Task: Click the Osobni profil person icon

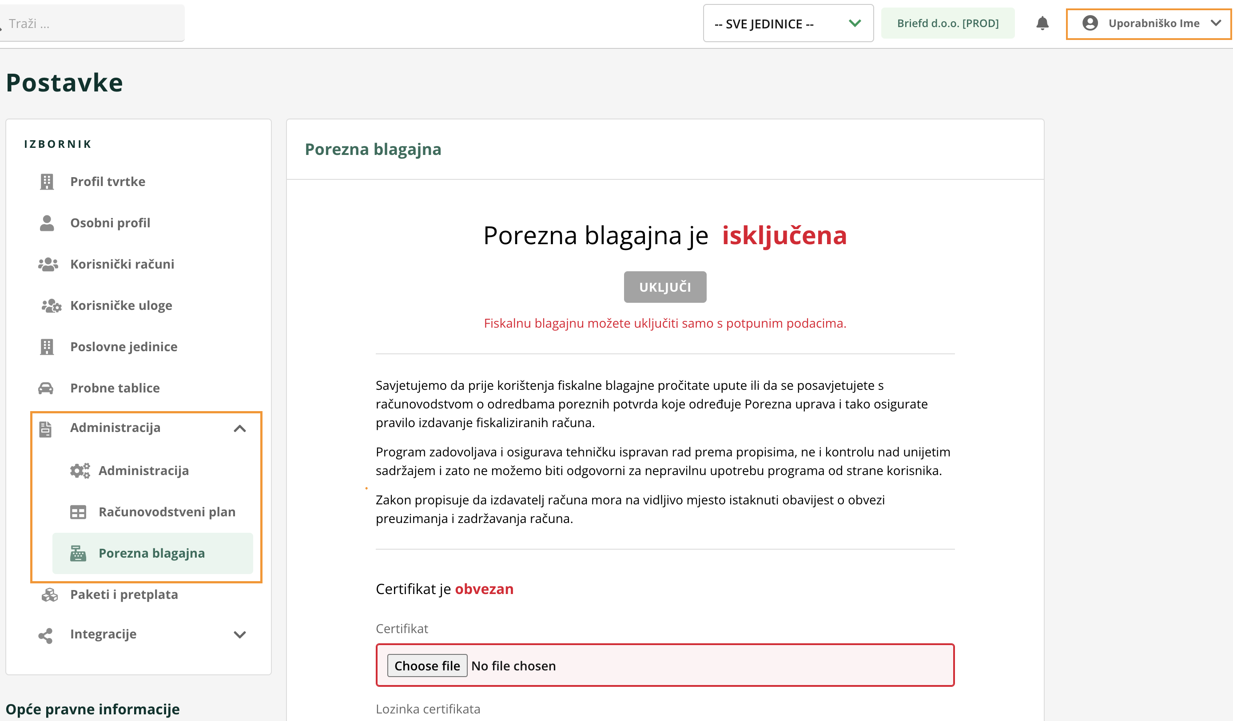Action: tap(47, 223)
